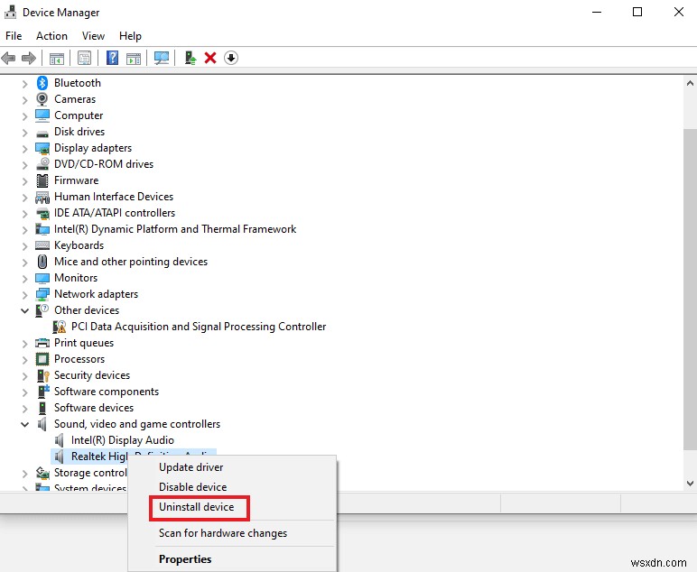
Task: Select the Computer tree label
Action: [79, 115]
